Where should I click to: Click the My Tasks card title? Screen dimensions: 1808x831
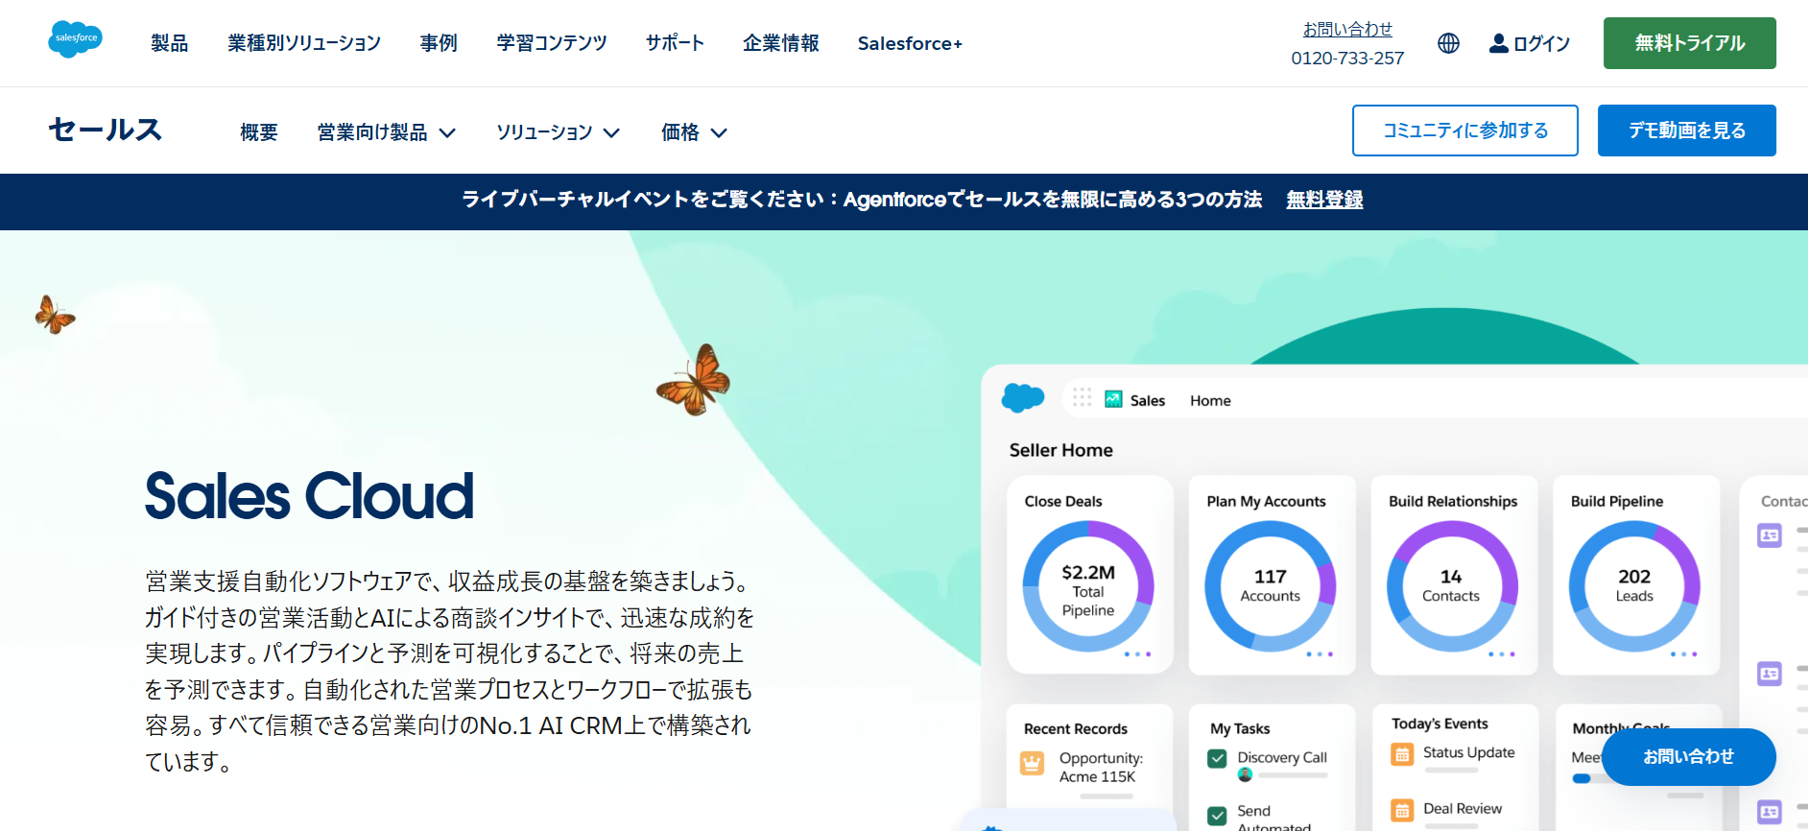[1240, 728]
